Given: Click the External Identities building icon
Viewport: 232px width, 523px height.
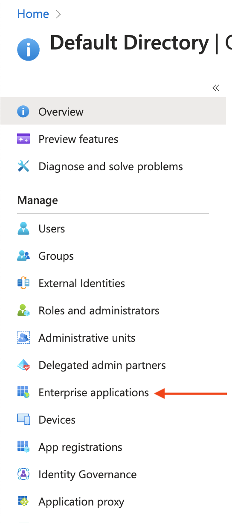Looking at the screenshot, I should 23,283.
